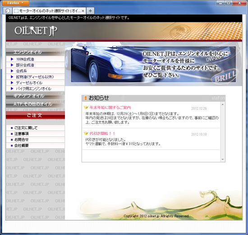Click crown icon beside 代引き開始 headline
The image size is (248, 235).
click(x=86, y=133)
